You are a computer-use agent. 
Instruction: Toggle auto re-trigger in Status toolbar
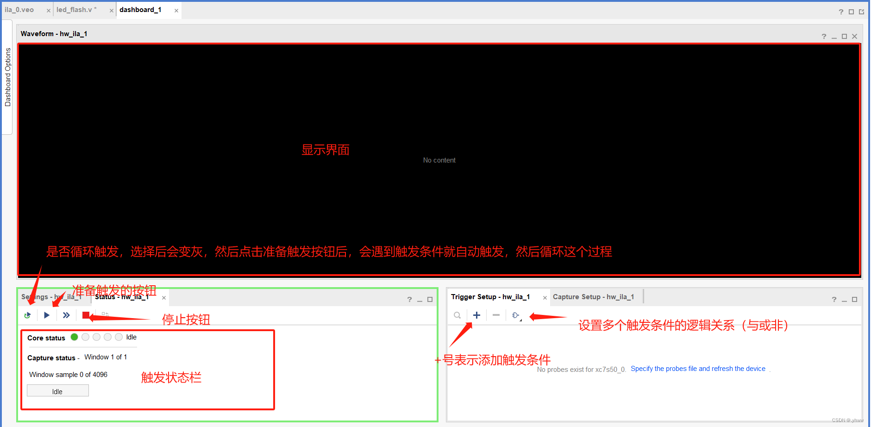28,315
